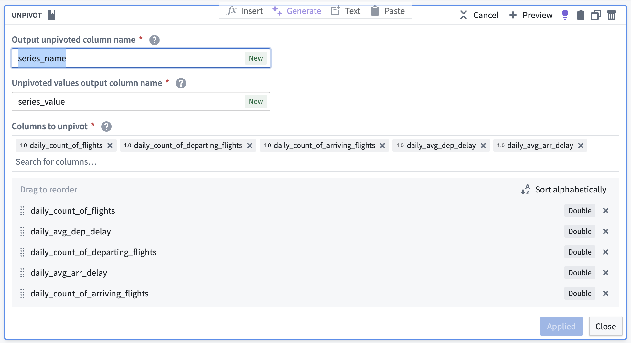Open help for Output unpivoted column name
This screenshot has height=343, width=631.
155,40
